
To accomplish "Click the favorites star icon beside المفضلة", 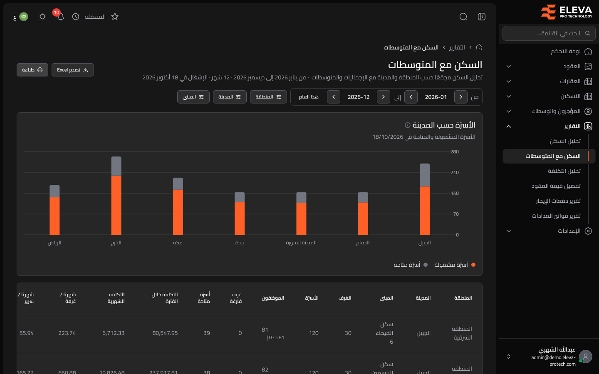I will tap(115, 17).
